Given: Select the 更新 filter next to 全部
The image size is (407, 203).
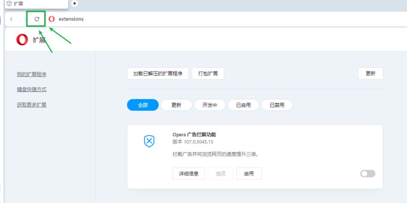Looking at the screenshot, I should 176,105.
